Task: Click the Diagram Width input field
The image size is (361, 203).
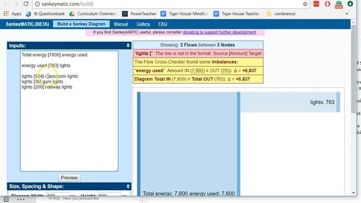Action: click(x=58, y=195)
